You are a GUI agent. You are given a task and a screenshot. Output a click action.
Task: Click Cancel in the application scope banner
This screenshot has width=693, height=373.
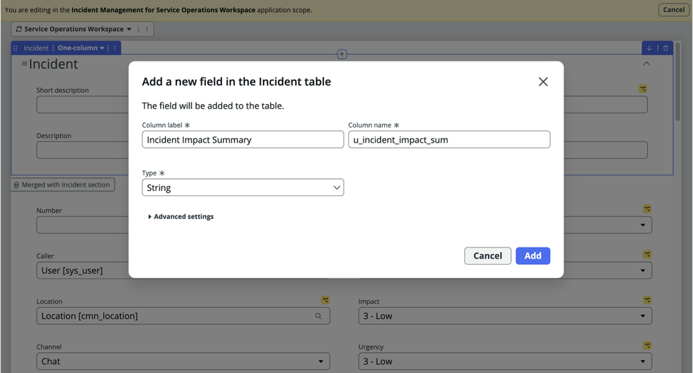674,10
